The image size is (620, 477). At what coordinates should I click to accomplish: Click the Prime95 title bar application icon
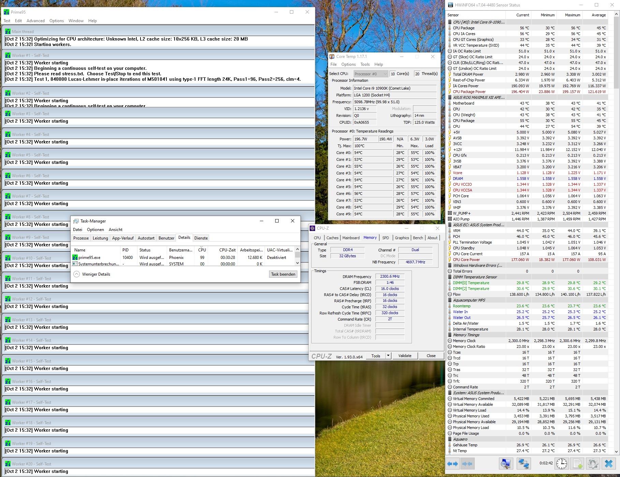[x=6, y=12]
